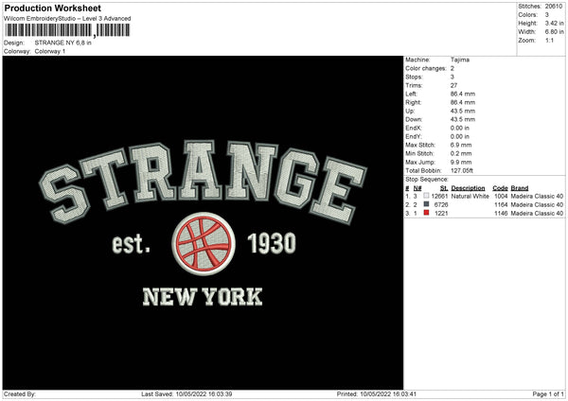Click thread code 1146 in the table

point(501,214)
